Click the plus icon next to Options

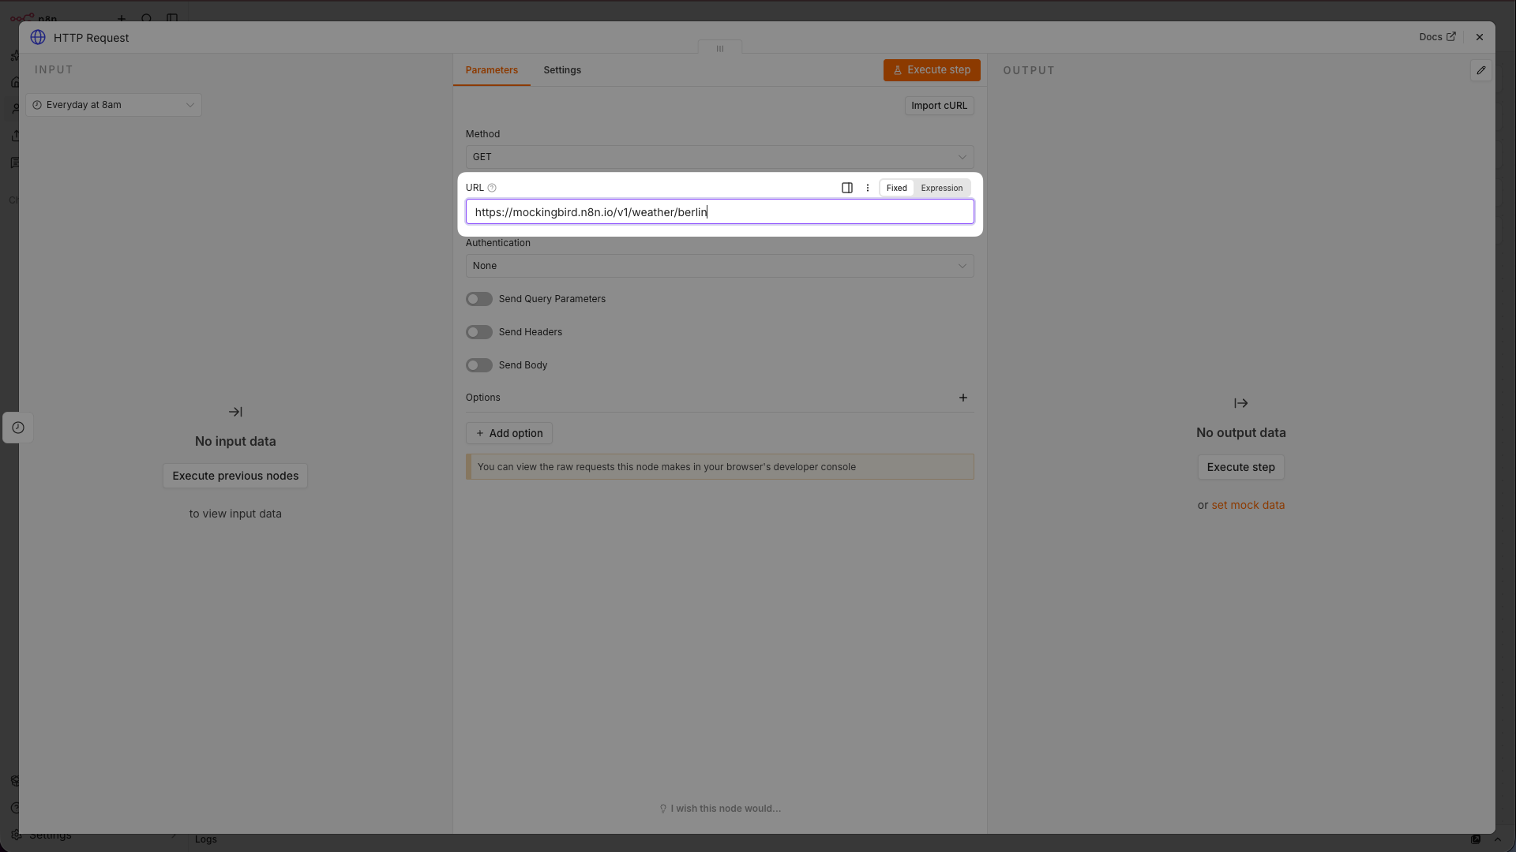coord(963,398)
